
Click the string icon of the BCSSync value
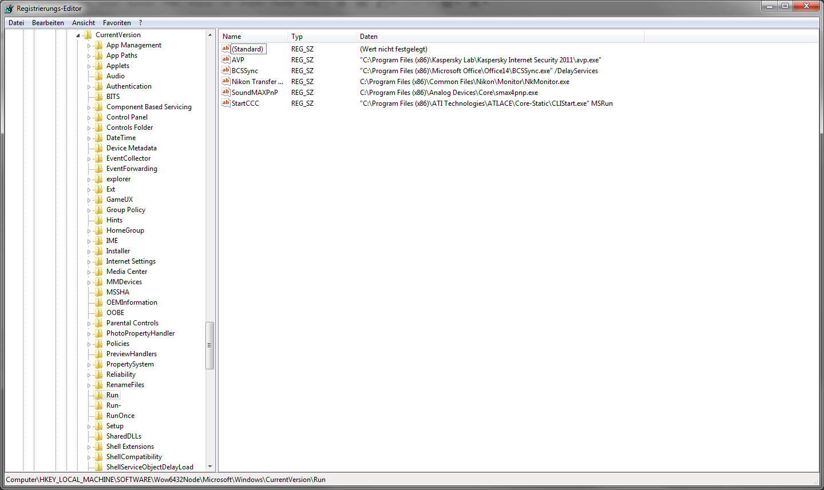point(225,70)
